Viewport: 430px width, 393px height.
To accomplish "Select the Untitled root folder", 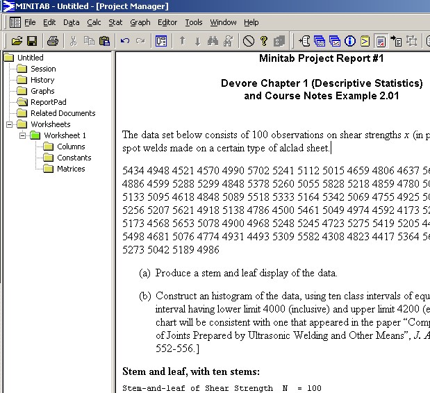I will pyautogui.click(x=24, y=58).
